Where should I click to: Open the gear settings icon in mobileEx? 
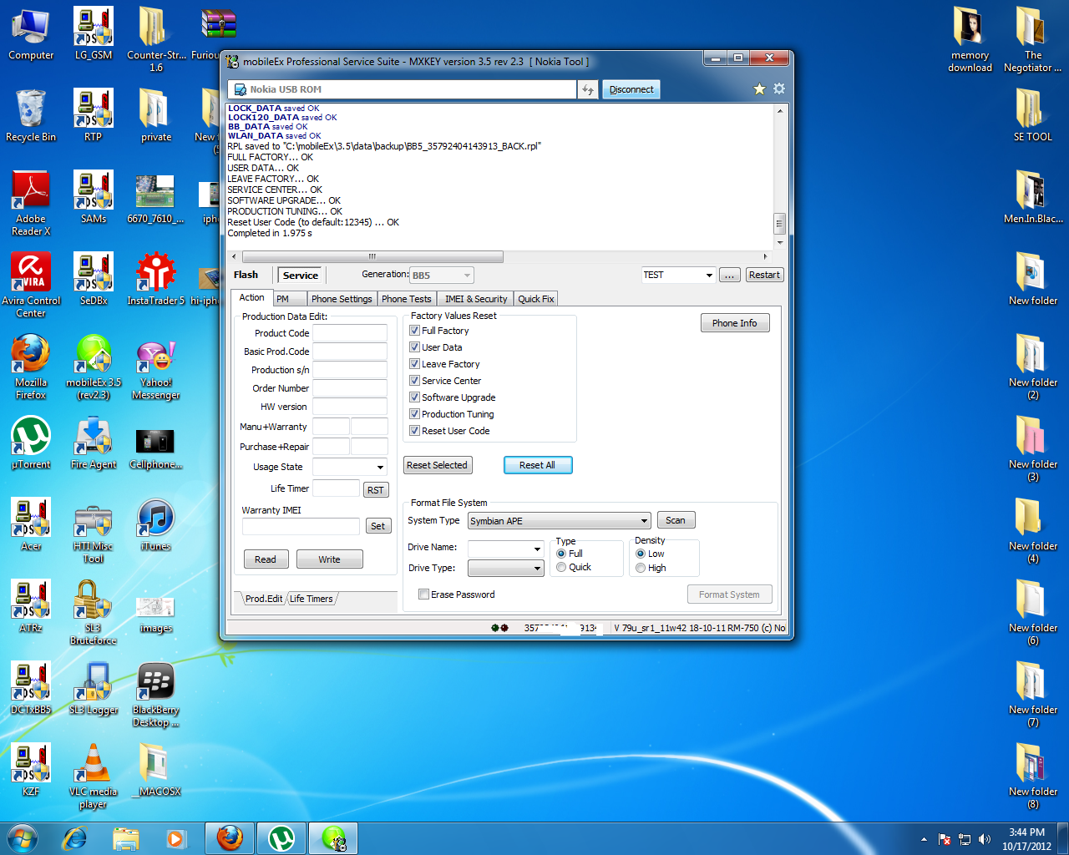pos(779,89)
